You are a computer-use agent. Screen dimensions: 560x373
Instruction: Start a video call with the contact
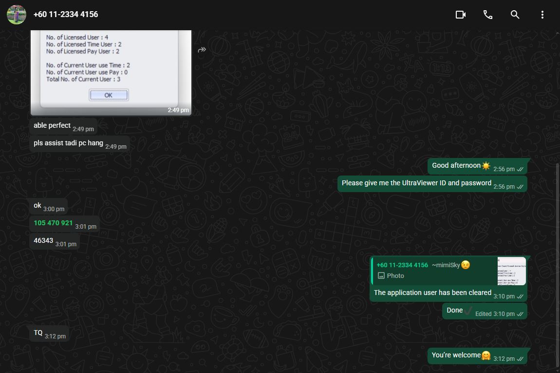[460, 15]
